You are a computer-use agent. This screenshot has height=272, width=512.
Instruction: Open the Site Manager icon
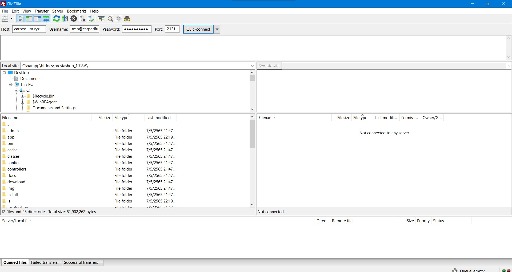pos(5,19)
